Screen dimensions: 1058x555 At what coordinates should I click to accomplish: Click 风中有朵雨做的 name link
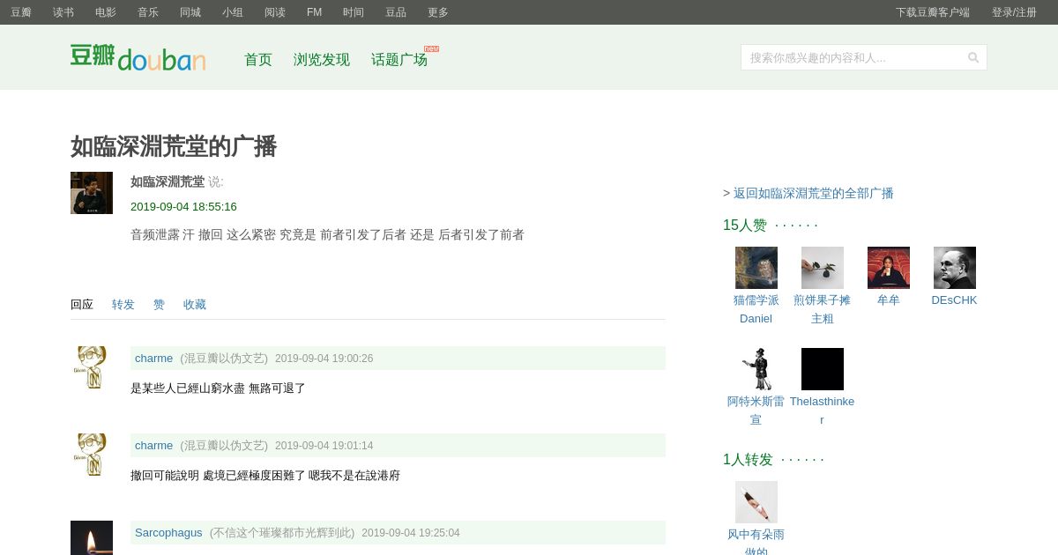coord(756,543)
